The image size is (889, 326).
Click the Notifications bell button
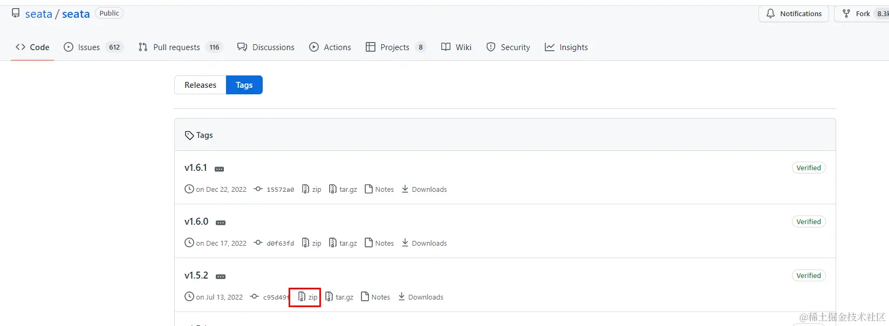point(794,13)
